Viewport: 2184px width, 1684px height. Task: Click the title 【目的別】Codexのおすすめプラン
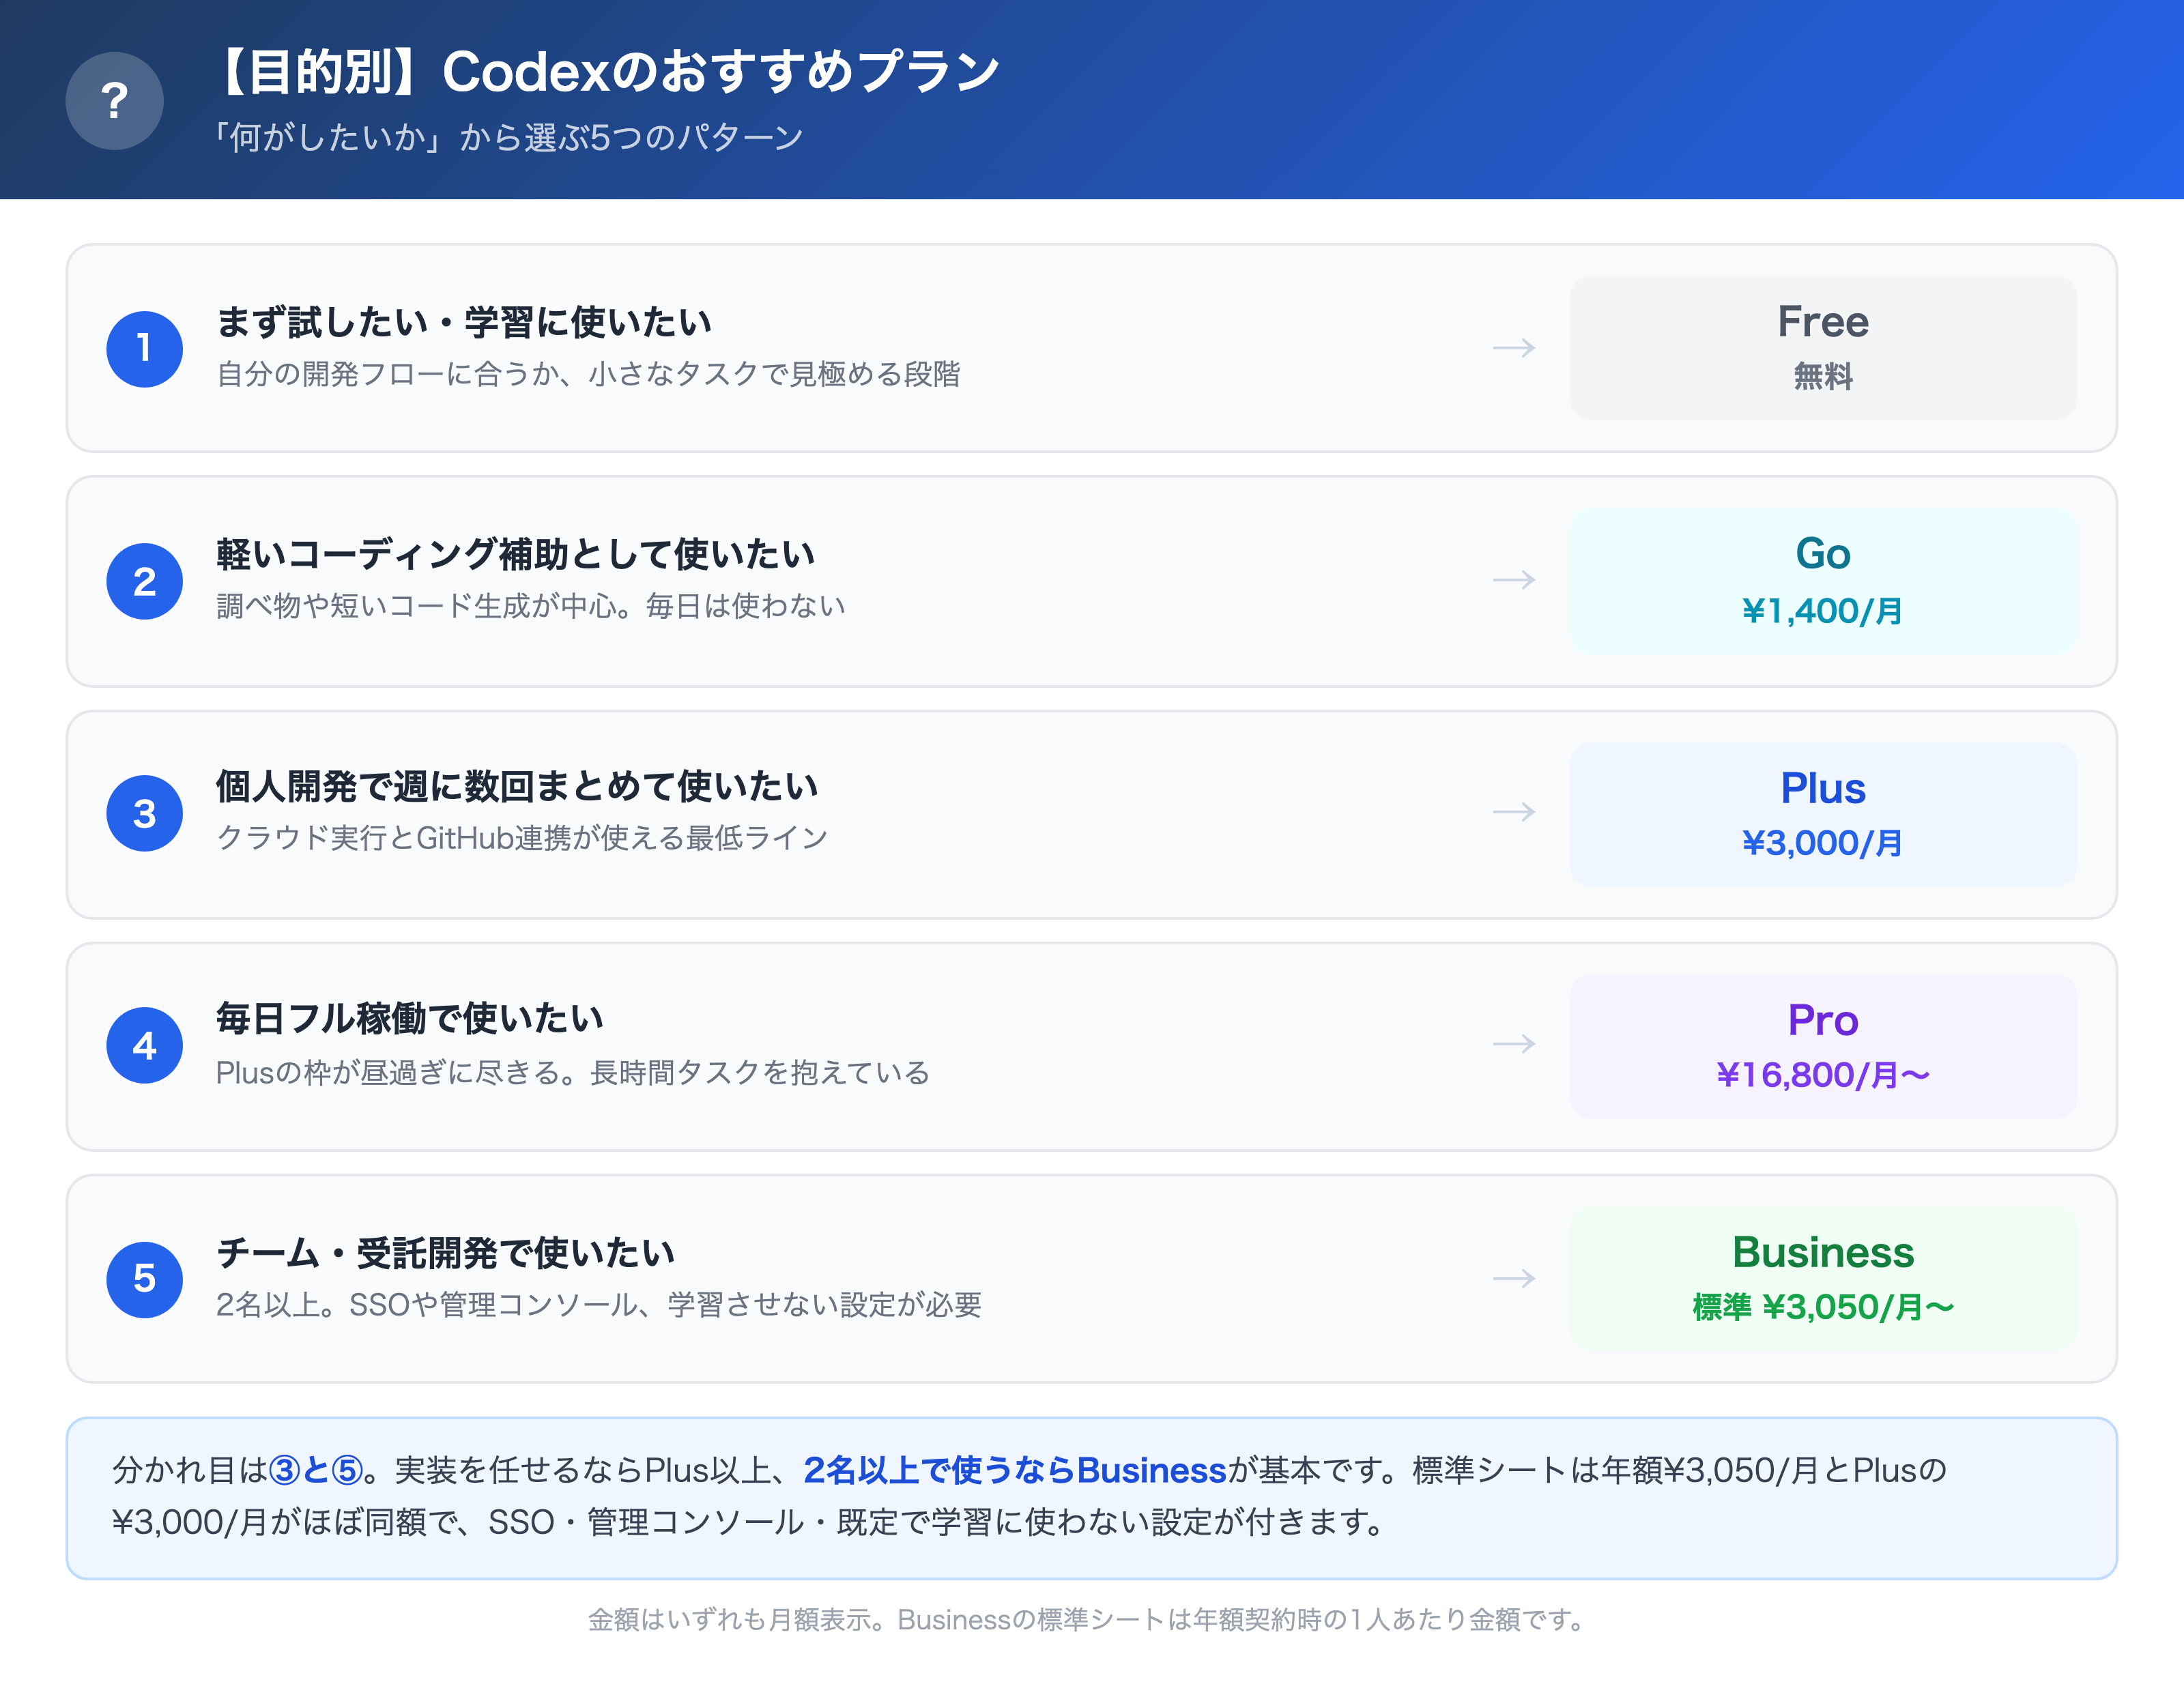pyautogui.click(x=605, y=72)
